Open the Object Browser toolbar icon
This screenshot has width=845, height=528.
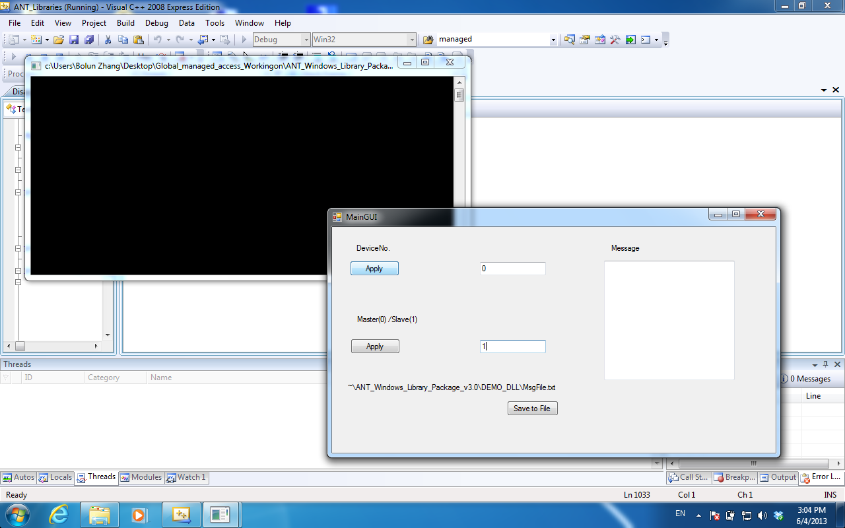coord(600,40)
